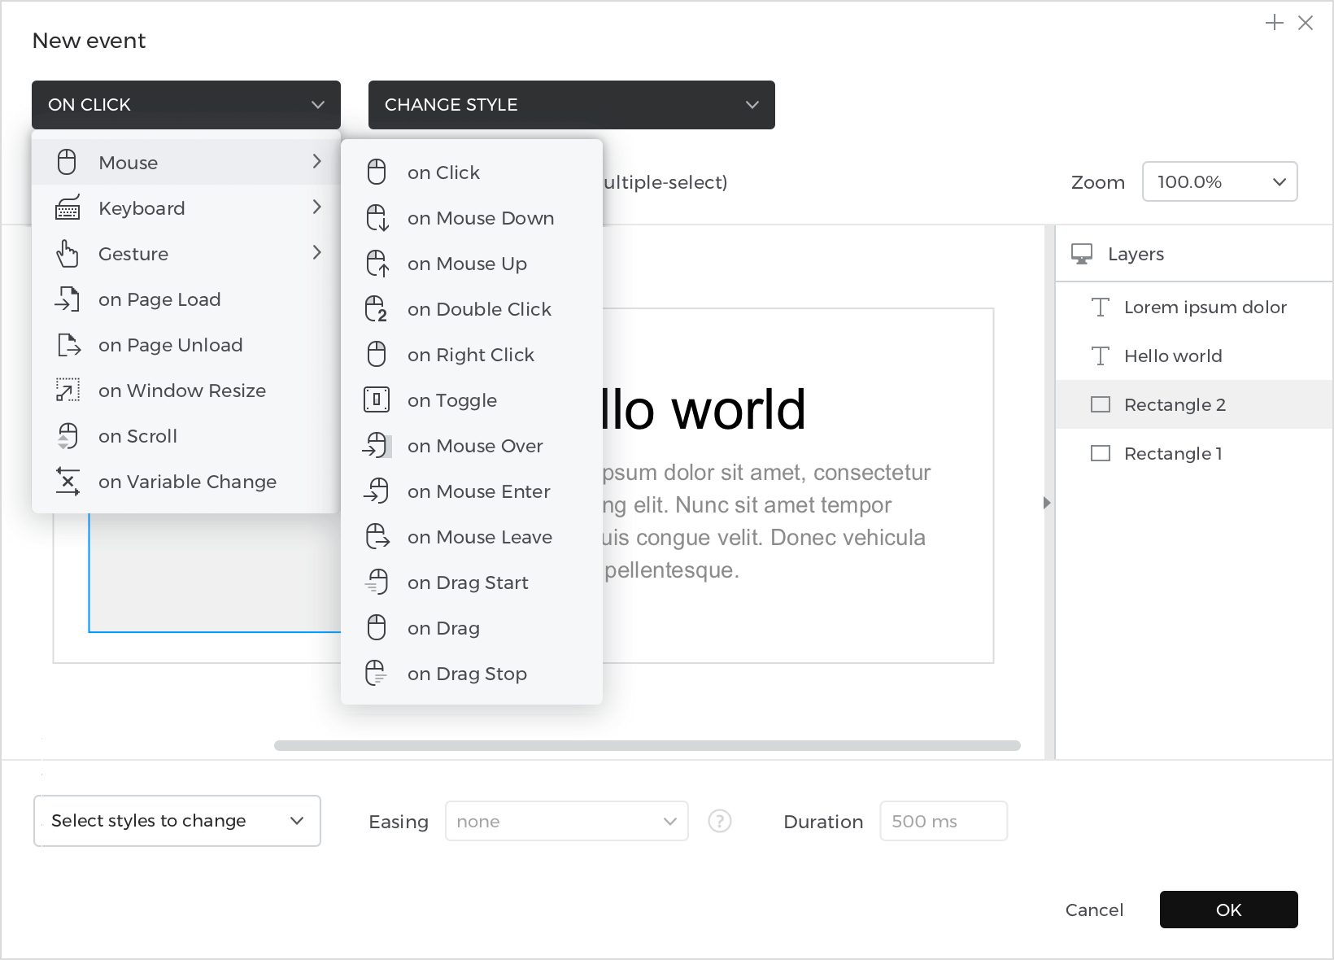This screenshot has height=960, width=1334.
Task: Click the on Double Click icon
Action: pyautogui.click(x=377, y=309)
